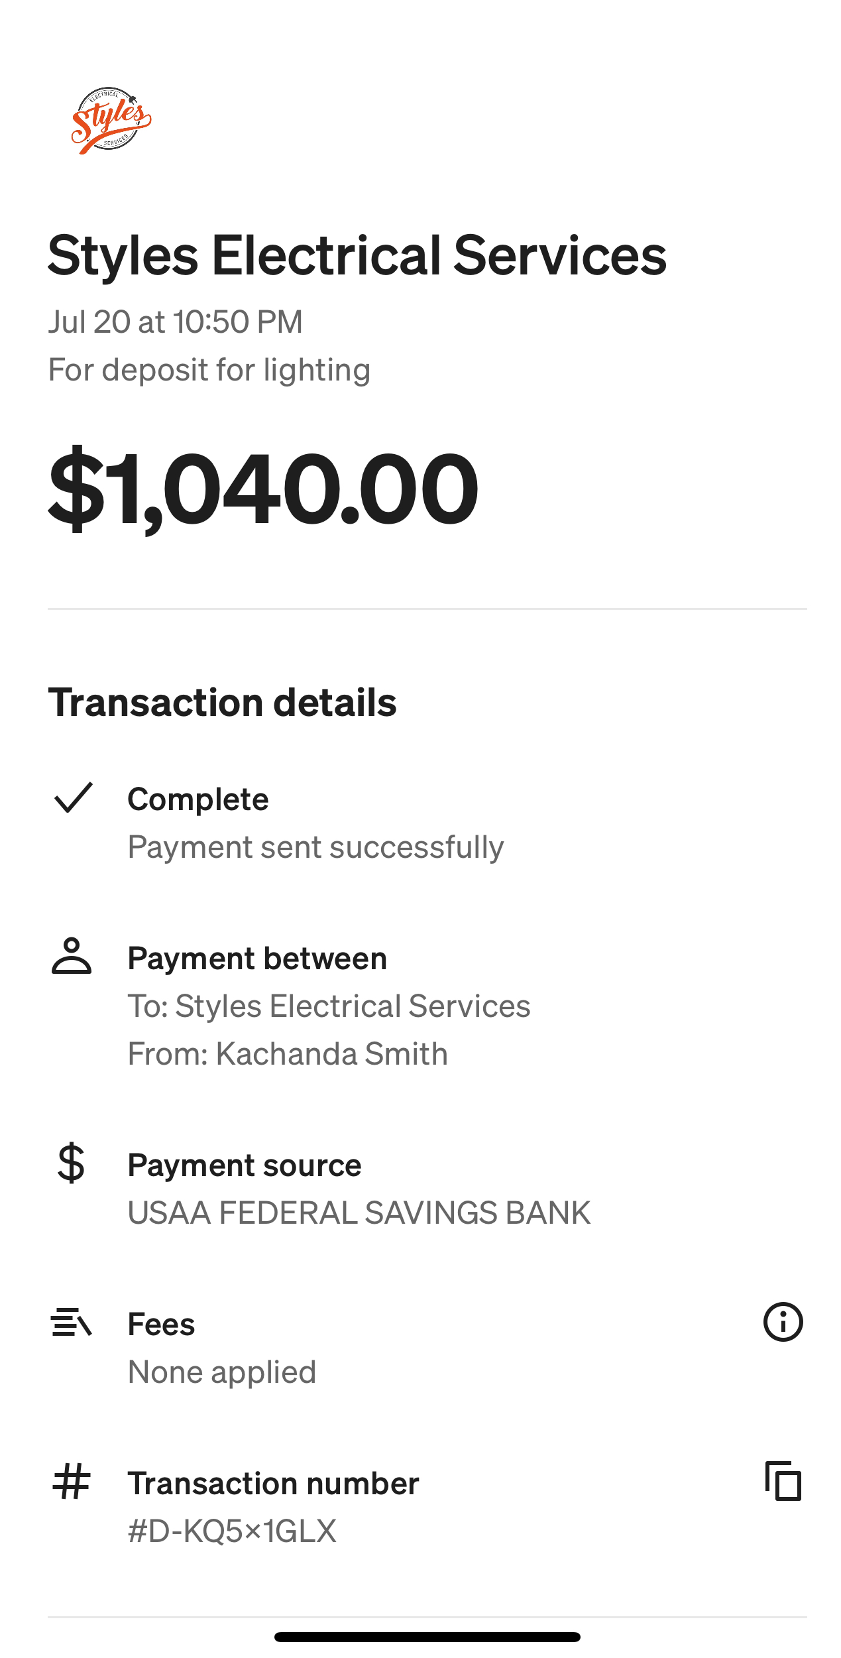
Task: Tap "Payment sent successfully" status text
Action: (315, 847)
